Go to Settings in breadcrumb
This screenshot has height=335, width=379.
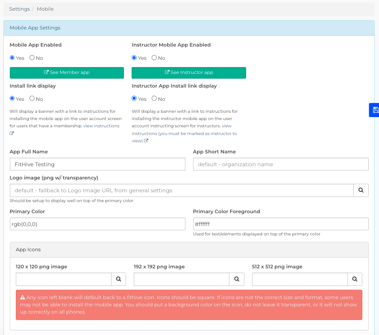coord(19,9)
